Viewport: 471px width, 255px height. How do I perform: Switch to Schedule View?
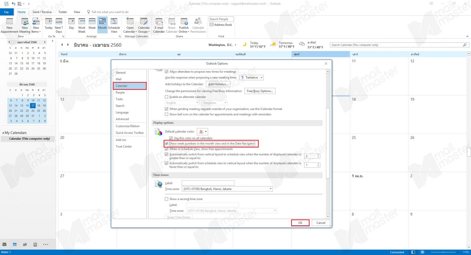pyautogui.click(x=114, y=25)
